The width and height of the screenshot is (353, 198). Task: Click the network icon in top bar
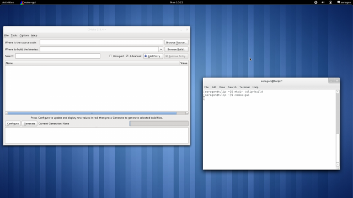(x=330, y=2)
